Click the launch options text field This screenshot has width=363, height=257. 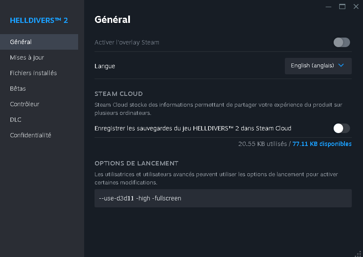(x=223, y=198)
